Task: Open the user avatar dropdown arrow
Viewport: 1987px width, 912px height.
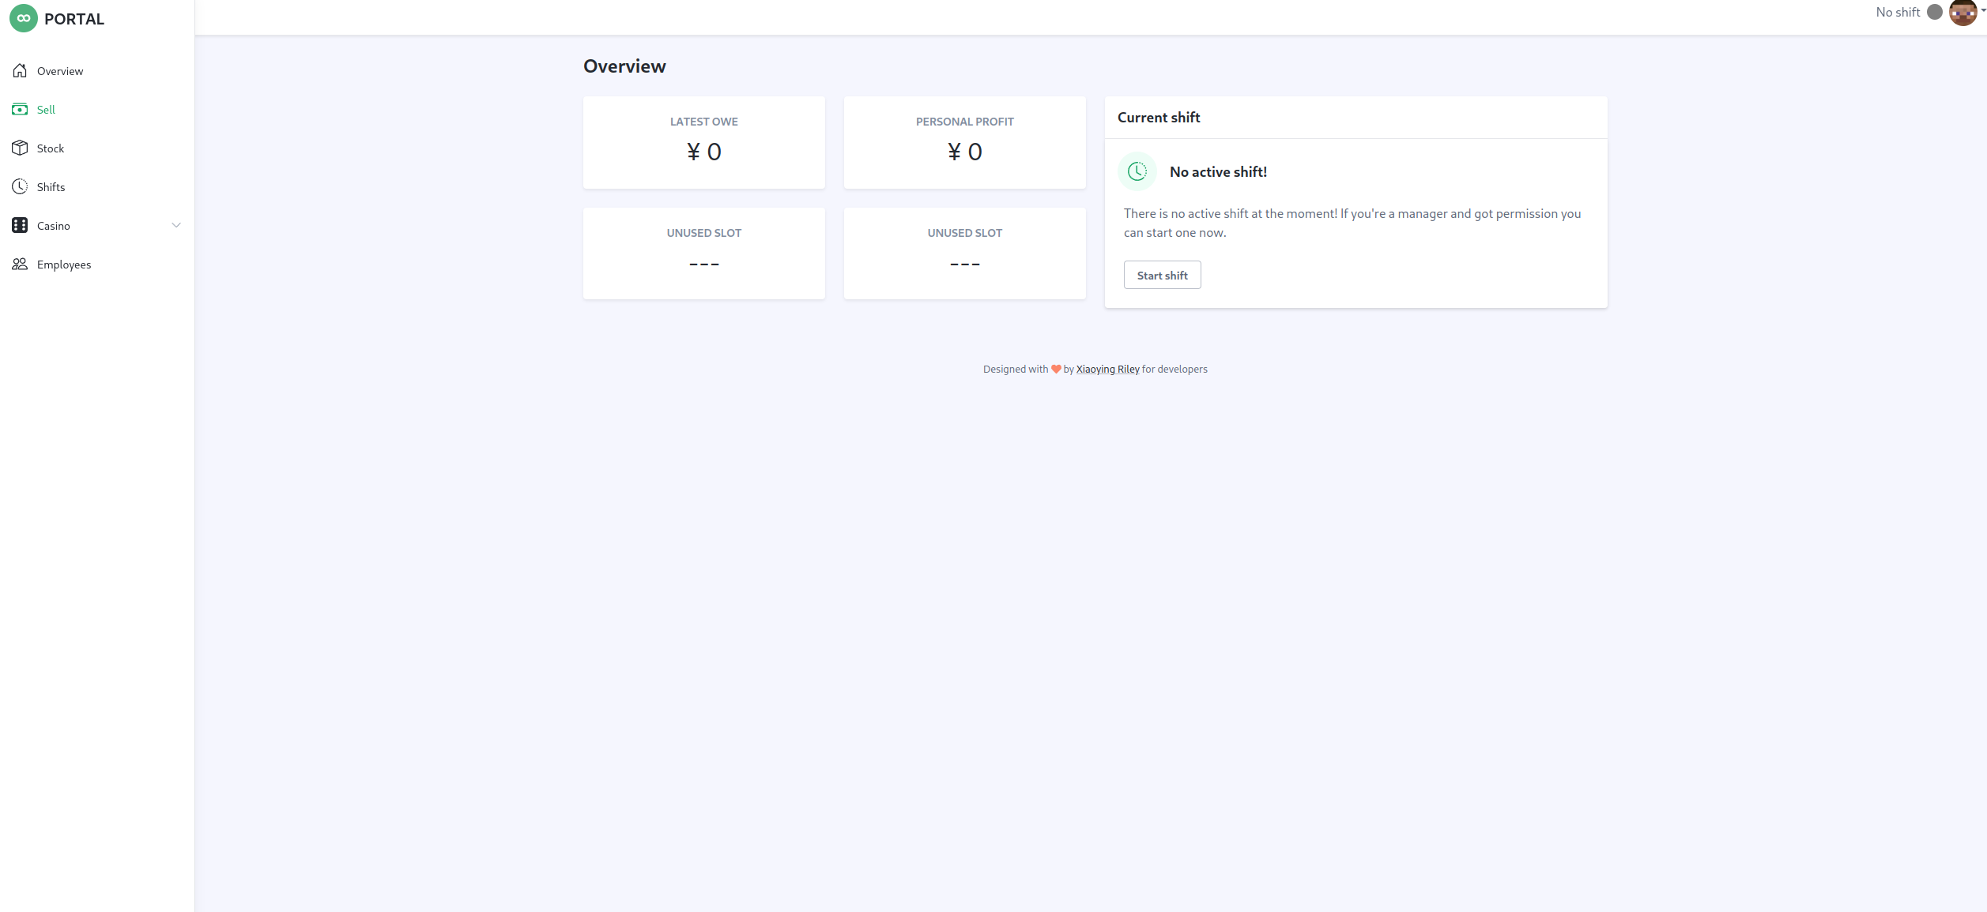Action: pyautogui.click(x=1982, y=10)
